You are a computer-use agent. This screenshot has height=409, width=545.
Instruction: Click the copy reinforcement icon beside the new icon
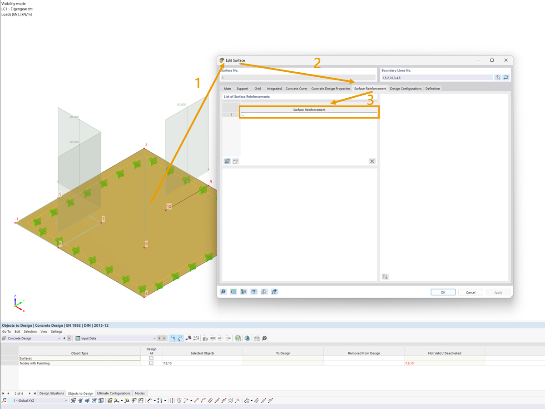pos(235,161)
